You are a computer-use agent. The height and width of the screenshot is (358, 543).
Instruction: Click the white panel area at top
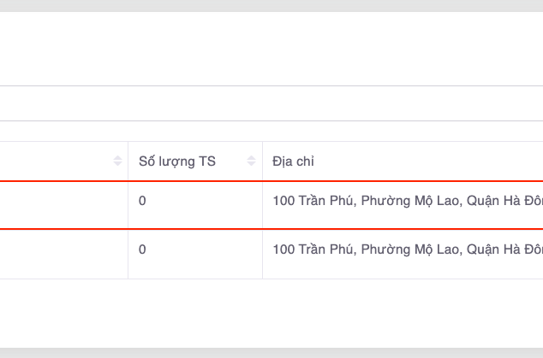257,47
